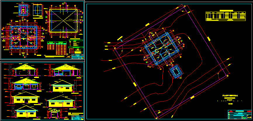The height and width of the screenshot is (121, 253).
Task: Click the red logo in site plan title block
Action: point(231,111)
